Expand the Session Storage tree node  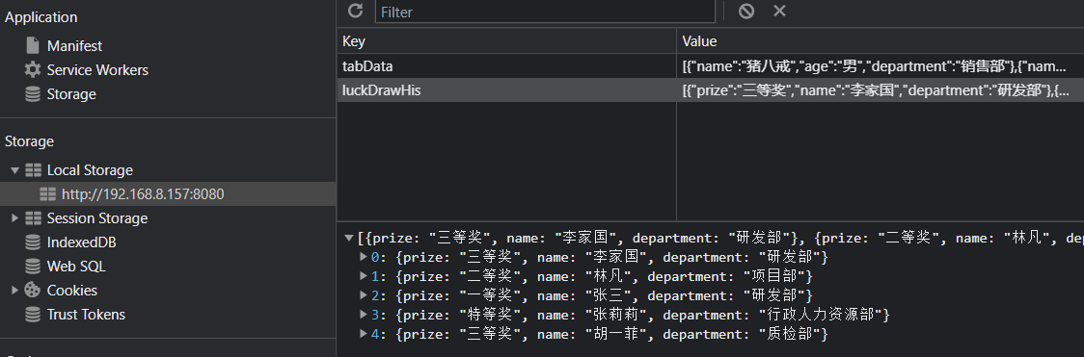14,218
